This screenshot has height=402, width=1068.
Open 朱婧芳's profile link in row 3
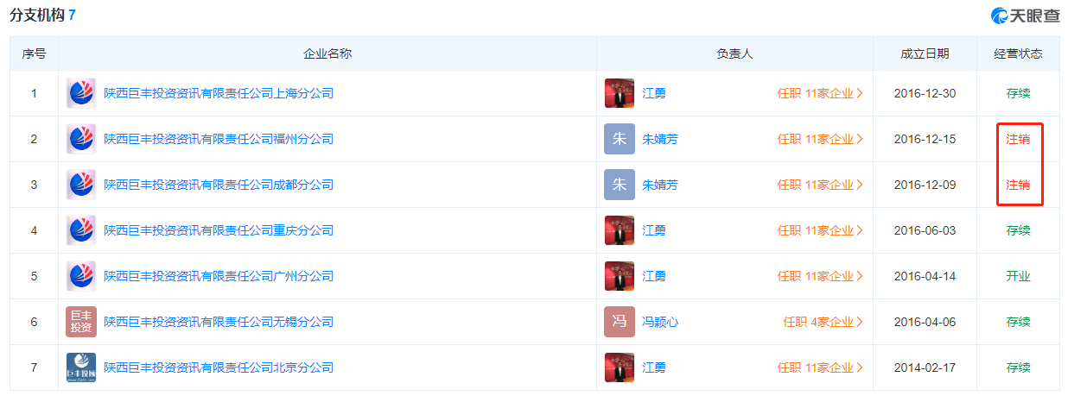point(660,185)
